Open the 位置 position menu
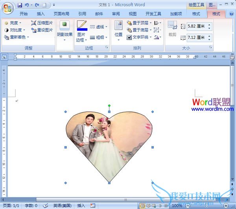 pyautogui.click(x=118, y=31)
